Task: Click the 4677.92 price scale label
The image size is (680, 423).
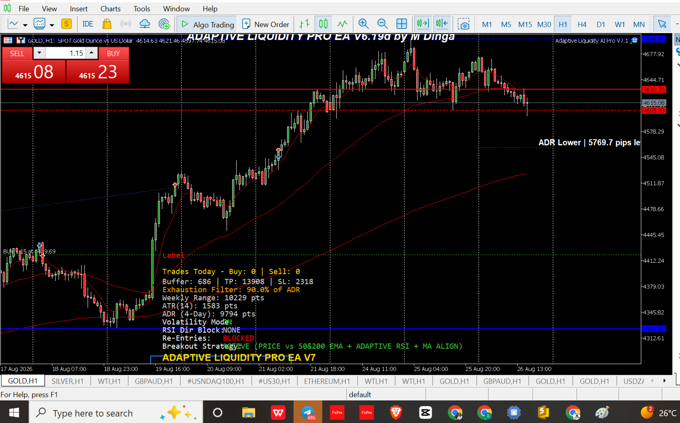Action: coord(654,54)
